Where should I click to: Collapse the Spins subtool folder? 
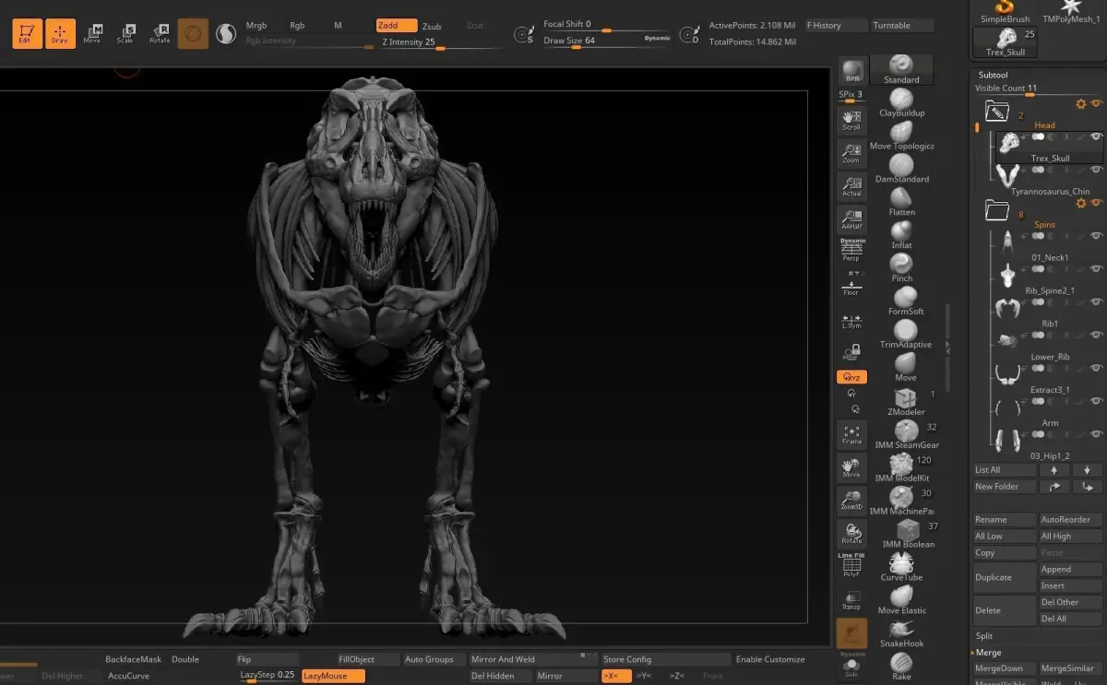(x=997, y=211)
